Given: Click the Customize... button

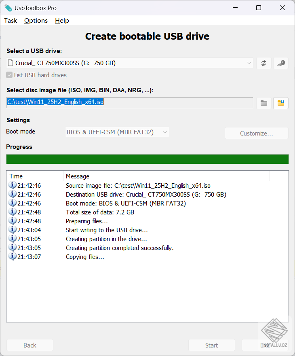Looking at the screenshot, I should 257,133.
